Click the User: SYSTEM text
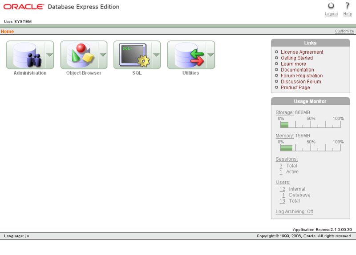The height and width of the screenshot is (255, 356). point(18,21)
